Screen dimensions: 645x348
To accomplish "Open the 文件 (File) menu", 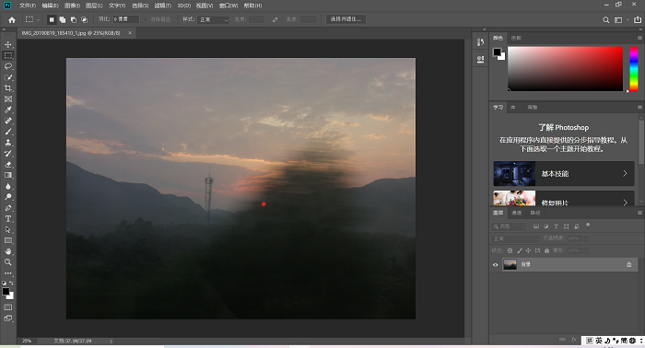I will click(28, 6).
